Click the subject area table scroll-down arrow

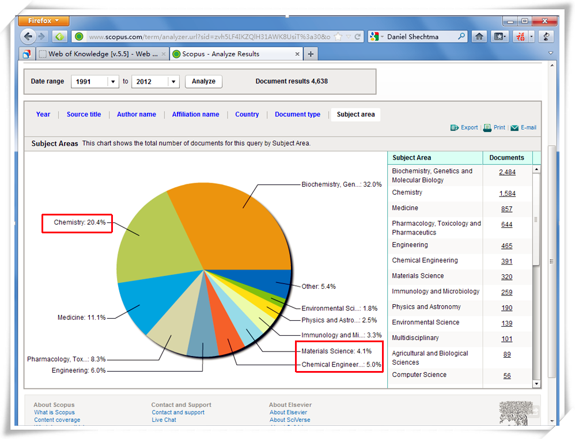(x=536, y=383)
